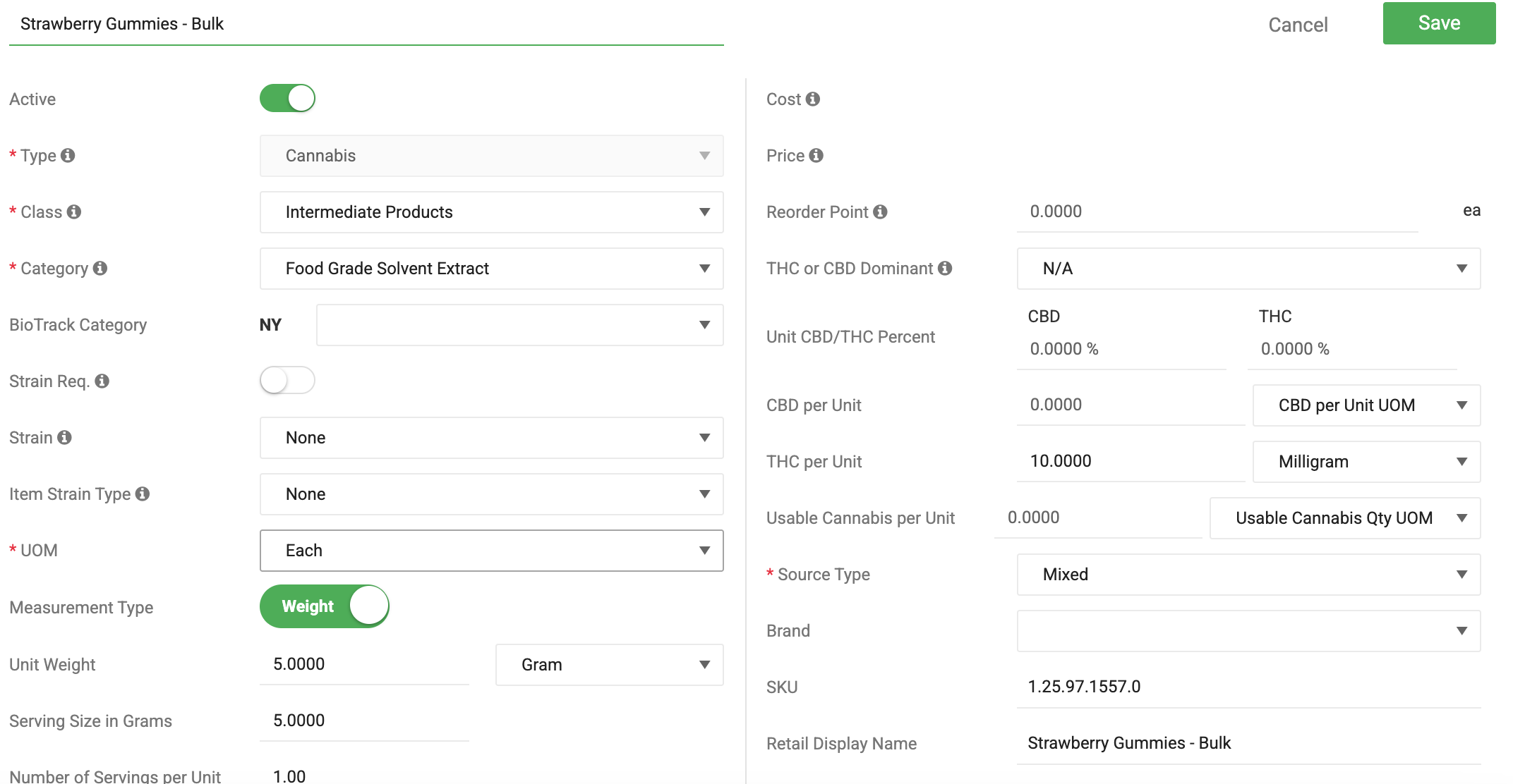
Task: Click the THC or CBD Dominant info icon
Action: 945,268
